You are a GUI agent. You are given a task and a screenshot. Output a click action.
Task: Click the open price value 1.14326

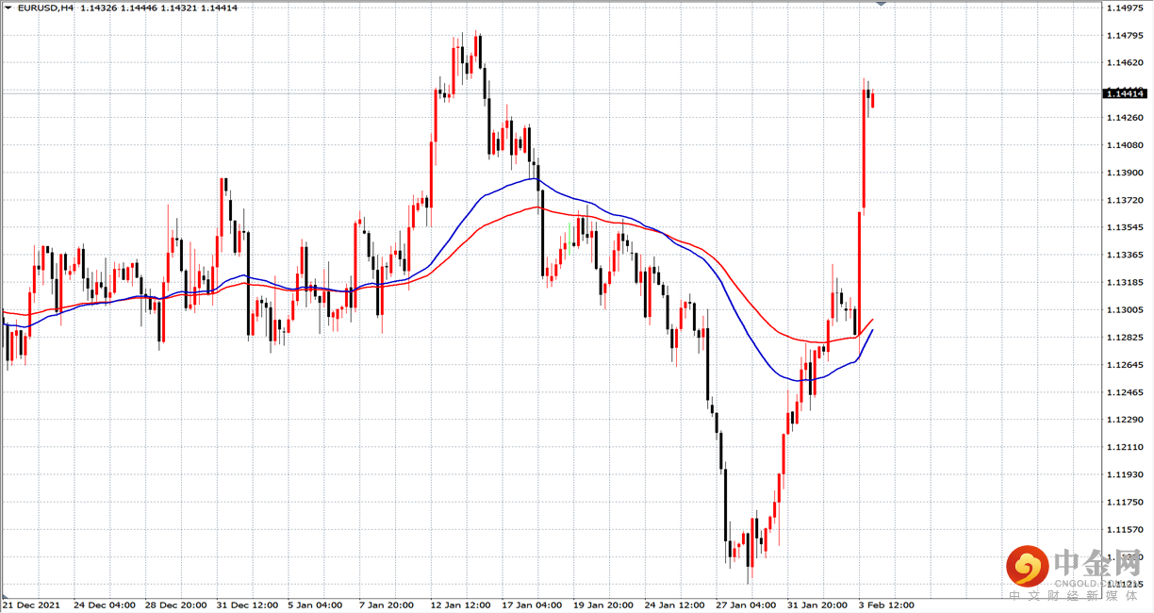point(101,8)
